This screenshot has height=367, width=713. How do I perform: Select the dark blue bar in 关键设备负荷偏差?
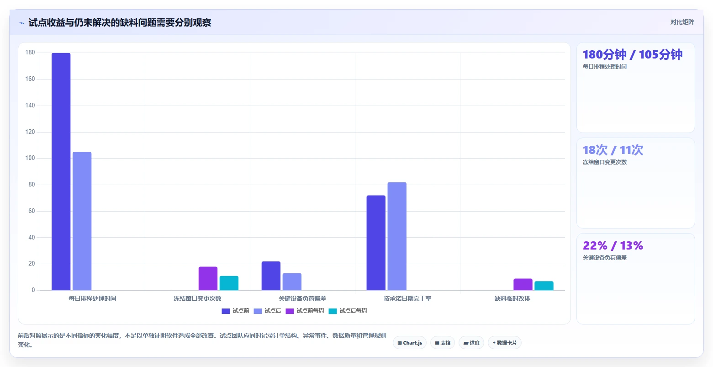pyautogui.click(x=271, y=276)
